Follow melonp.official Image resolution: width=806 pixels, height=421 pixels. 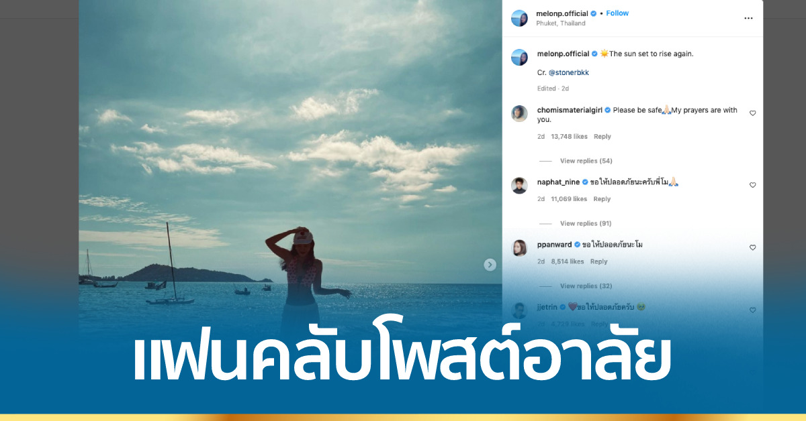(x=617, y=13)
